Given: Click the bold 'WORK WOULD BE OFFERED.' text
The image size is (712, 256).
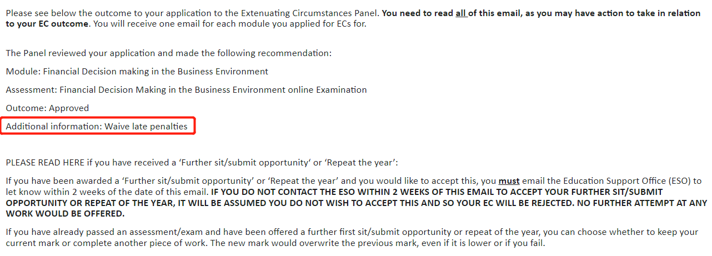Looking at the screenshot, I should click(65, 214).
